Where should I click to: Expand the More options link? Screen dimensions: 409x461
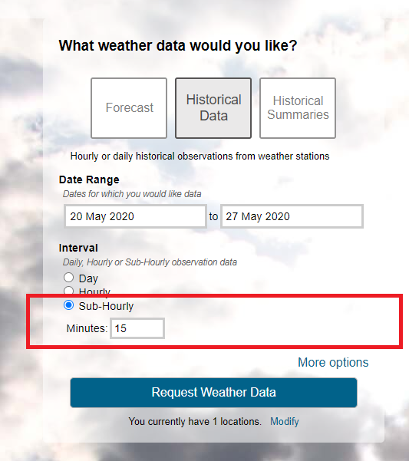pyautogui.click(x=333, y=362)
